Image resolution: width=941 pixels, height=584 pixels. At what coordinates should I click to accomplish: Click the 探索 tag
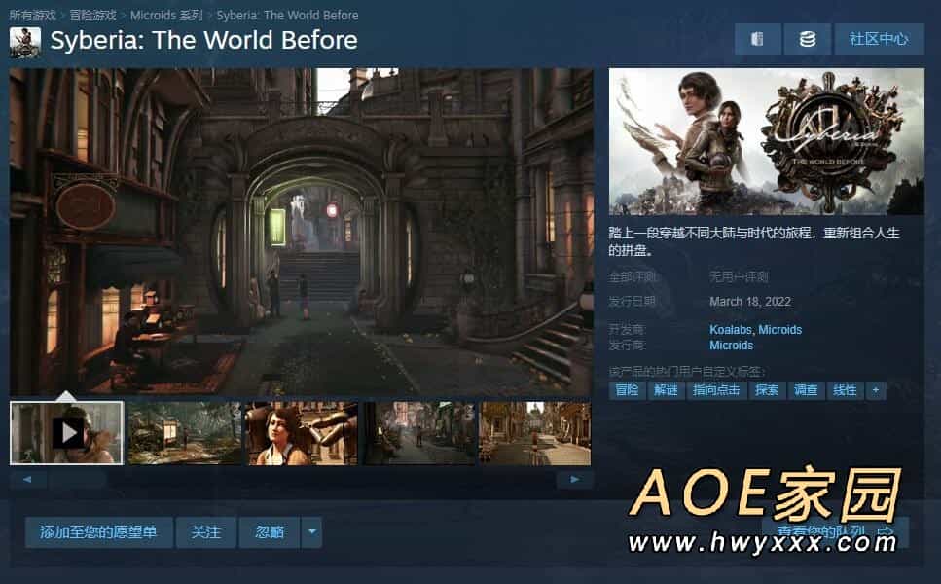pyautogui.click(x=767, y=390)
